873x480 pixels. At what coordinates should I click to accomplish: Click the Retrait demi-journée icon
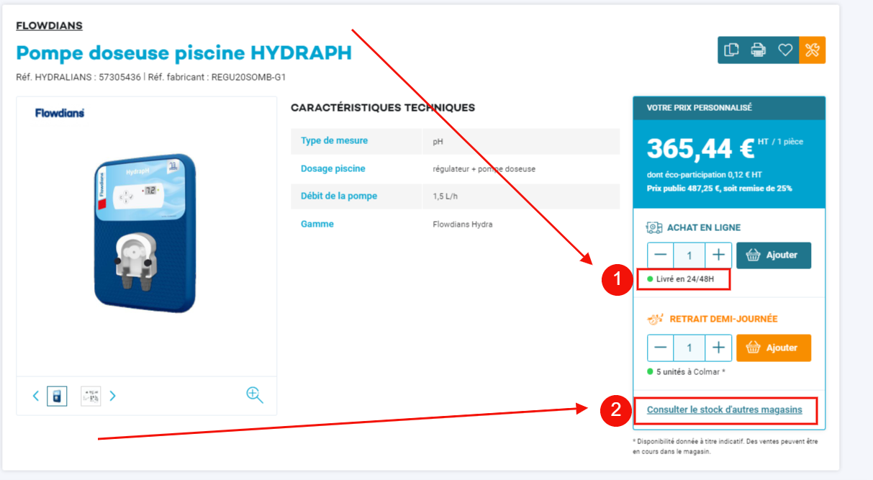pyautogui.click(x=655, y=319)
